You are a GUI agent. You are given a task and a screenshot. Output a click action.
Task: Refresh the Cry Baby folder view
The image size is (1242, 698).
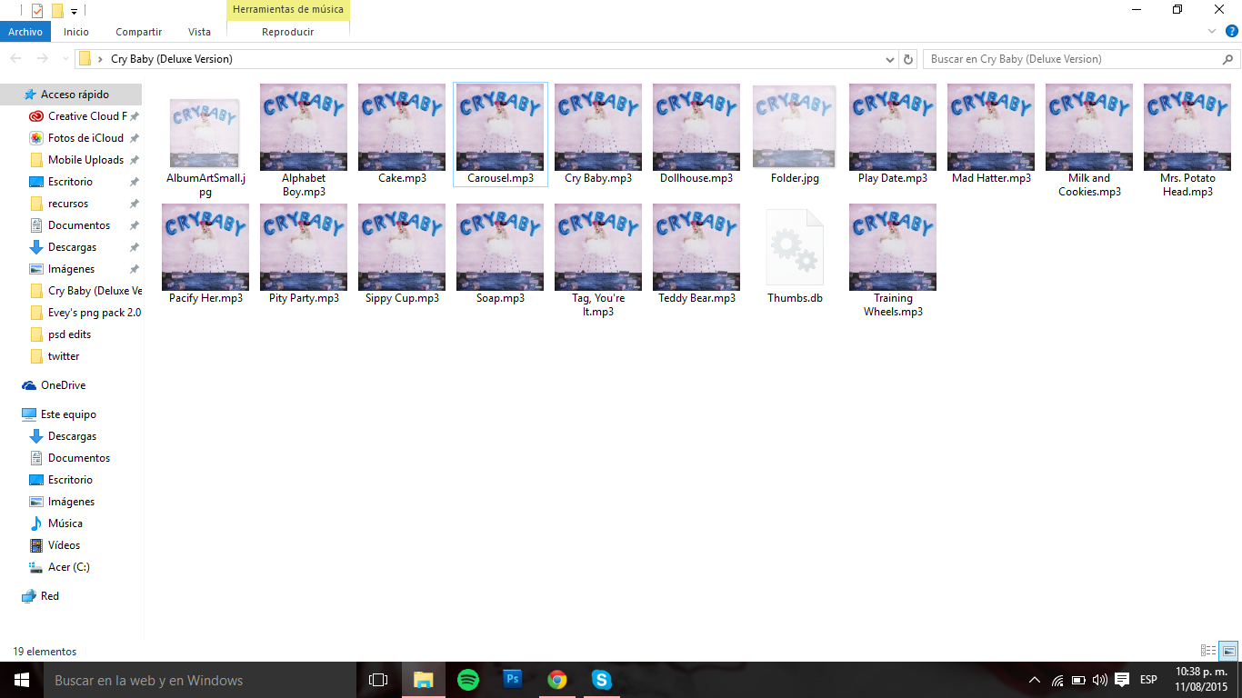click(907, 59)
